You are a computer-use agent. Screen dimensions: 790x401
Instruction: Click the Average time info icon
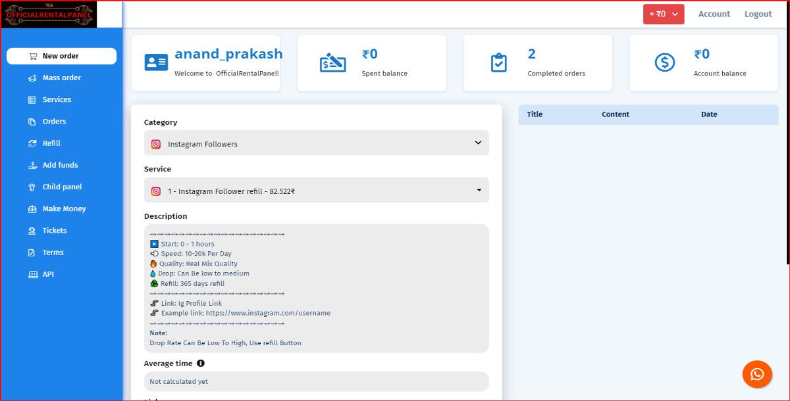point(201,364)
